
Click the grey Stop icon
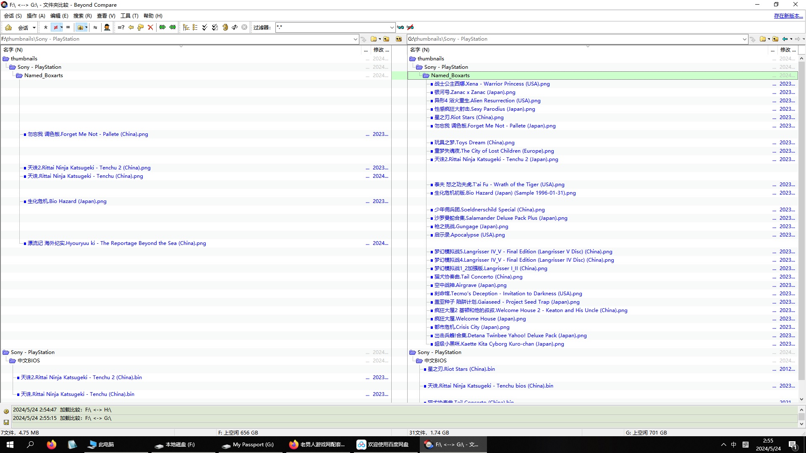(244, 27)
